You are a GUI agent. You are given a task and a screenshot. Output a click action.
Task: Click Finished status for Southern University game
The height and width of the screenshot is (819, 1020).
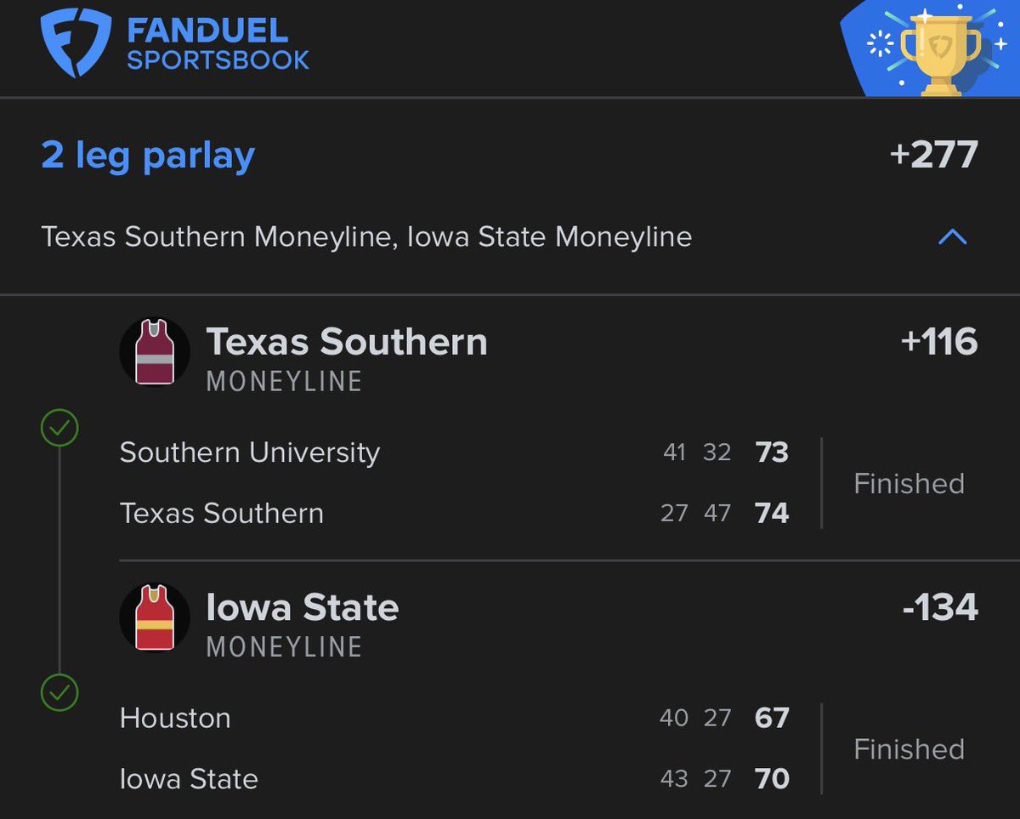coord(909,484)
